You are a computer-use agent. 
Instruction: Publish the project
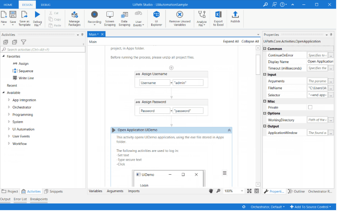click(x=235, y=17)
